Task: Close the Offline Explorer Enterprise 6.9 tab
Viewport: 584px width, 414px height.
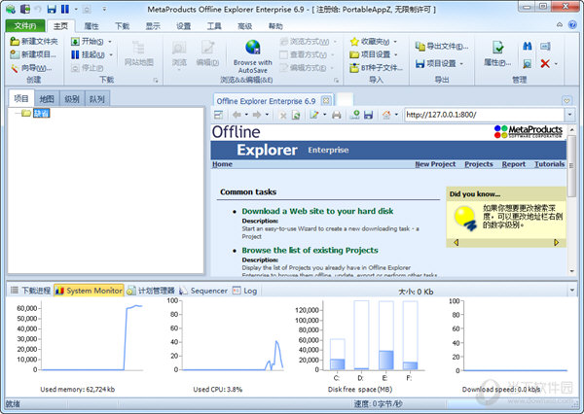Action: (326, 101)
